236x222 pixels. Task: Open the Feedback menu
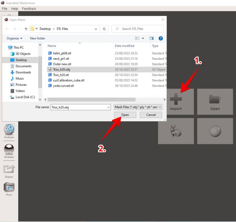[x=29, y=9]
